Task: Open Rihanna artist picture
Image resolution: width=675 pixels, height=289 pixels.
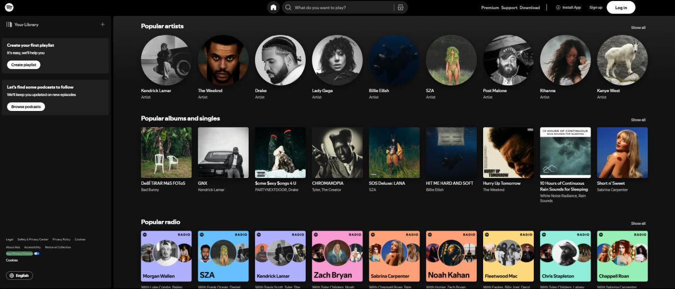Action: click(565, 60)
